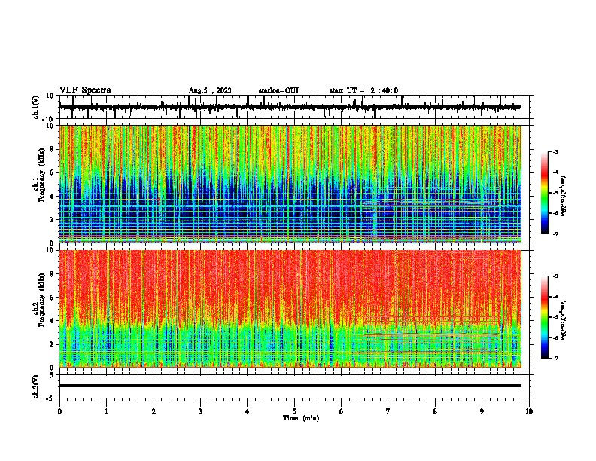Click the time axis tick label "6"
The image size is (596, 461).
tap(342, 411)
